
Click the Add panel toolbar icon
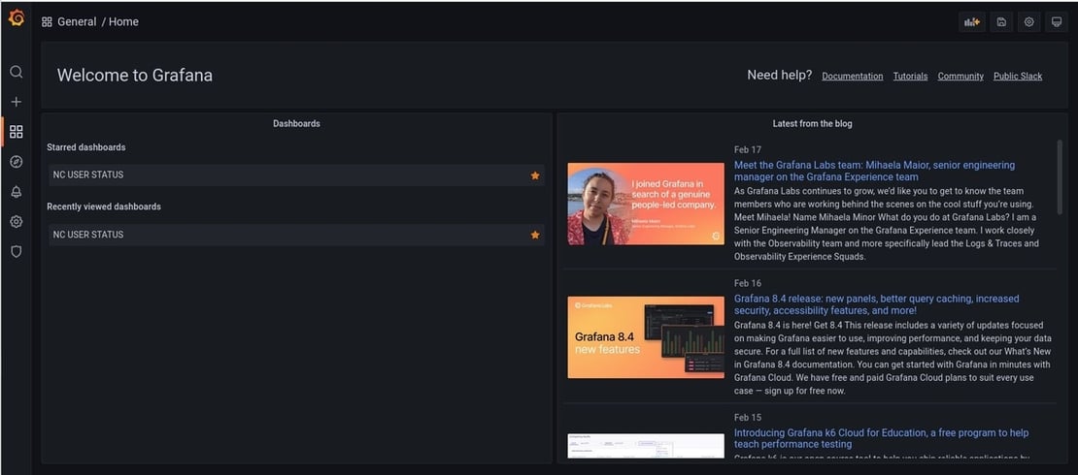tap(971, 22)
